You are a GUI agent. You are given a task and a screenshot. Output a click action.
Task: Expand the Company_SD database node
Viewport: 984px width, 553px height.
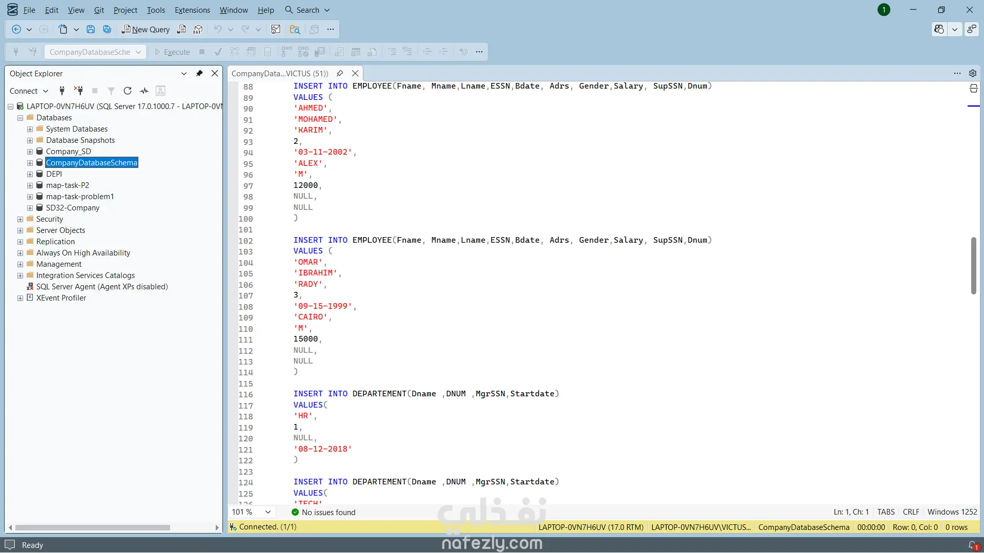pos(30,152)
